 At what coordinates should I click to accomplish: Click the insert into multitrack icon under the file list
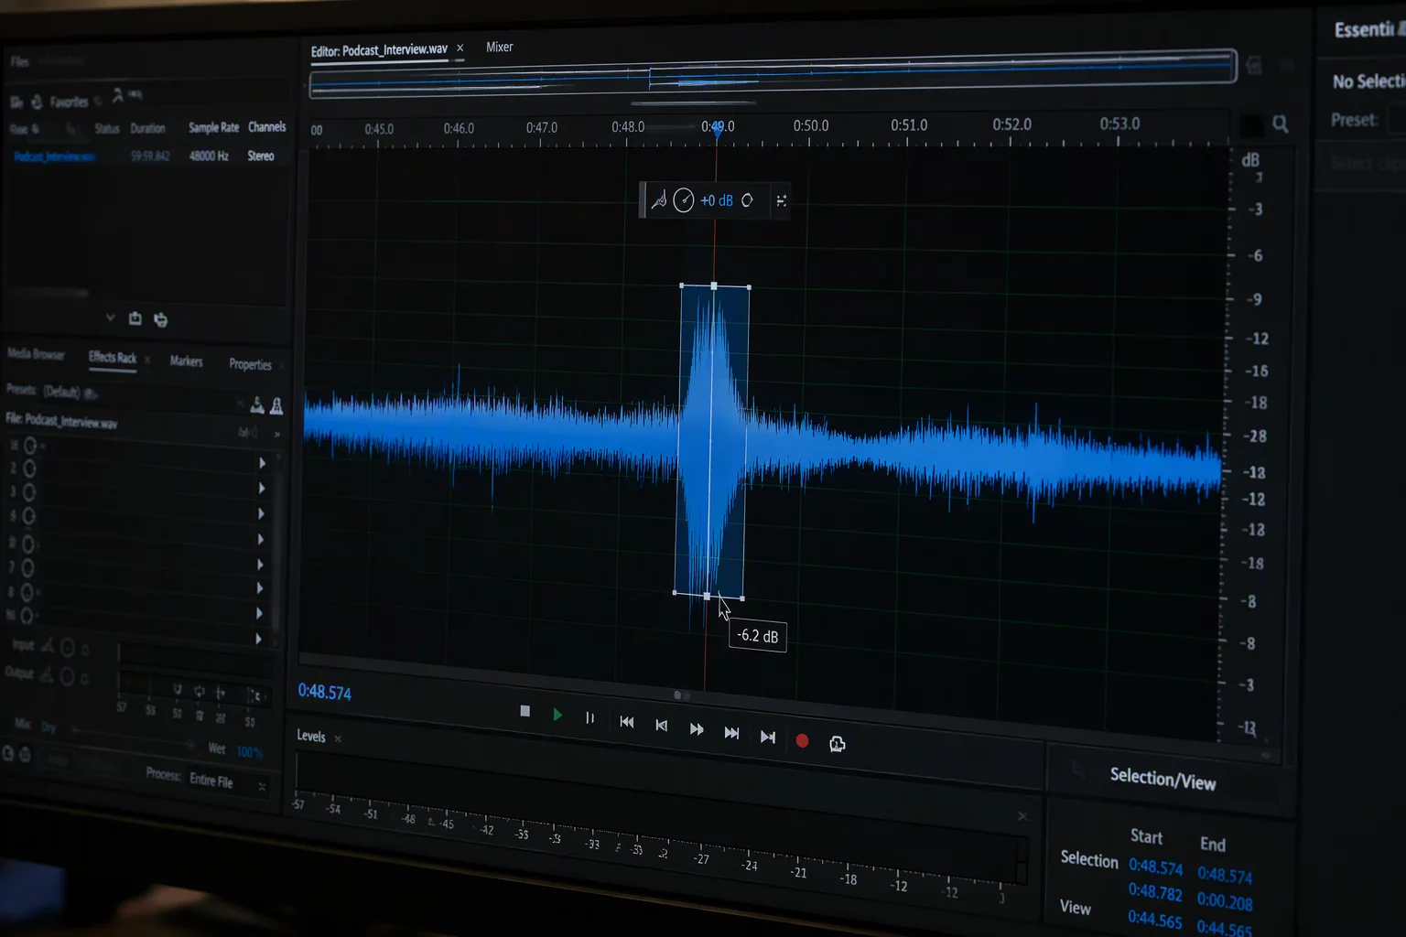click(160, 319)
